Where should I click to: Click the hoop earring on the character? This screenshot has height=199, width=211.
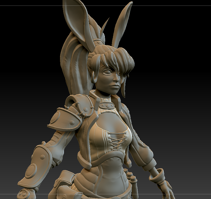(94, 78)
